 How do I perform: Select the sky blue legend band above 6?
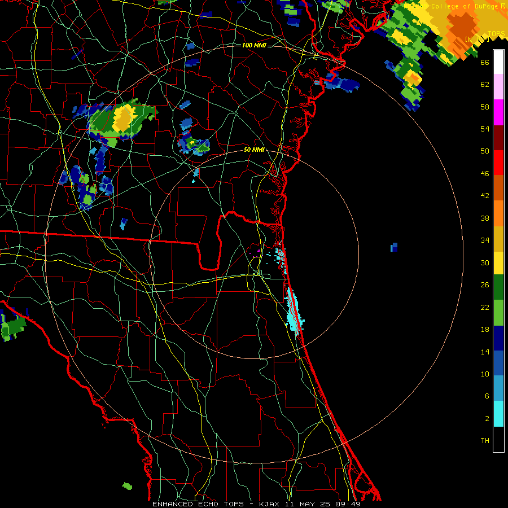point(498,388)
